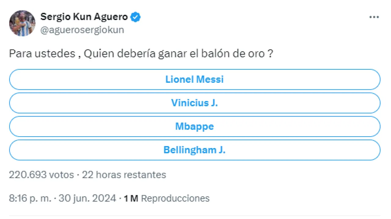Open the Reproducciones views label
The image size is (391, 219).
click(x=175, y=199)
